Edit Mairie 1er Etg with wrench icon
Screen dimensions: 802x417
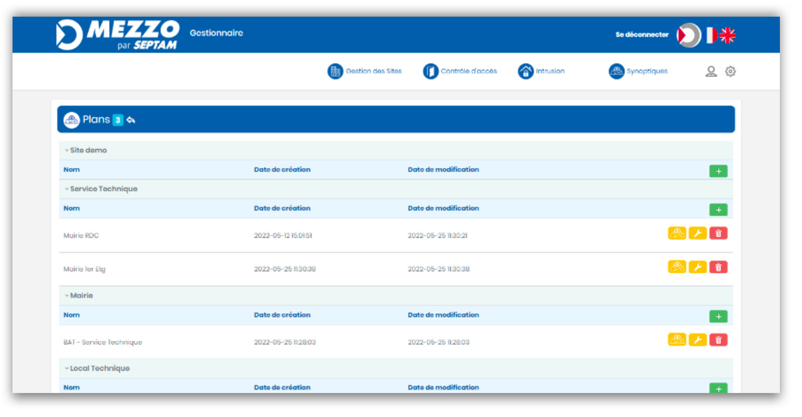(697, 268)
